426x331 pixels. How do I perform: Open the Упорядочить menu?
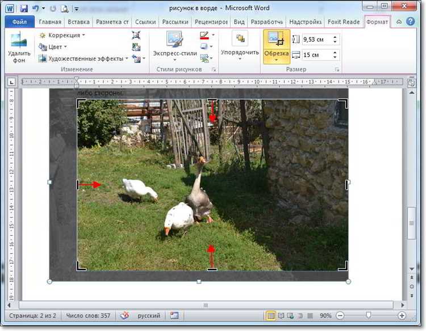[240, 46]
